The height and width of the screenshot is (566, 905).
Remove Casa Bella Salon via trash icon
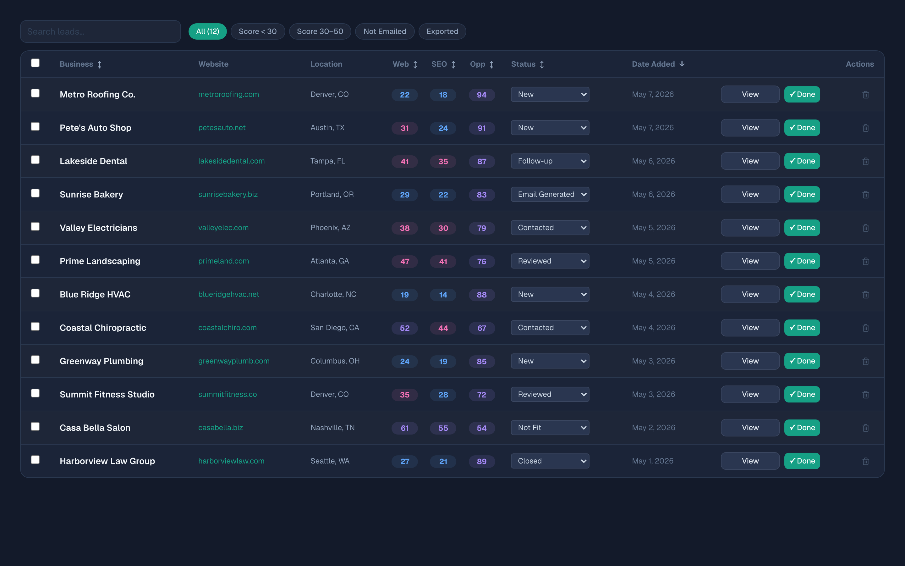865,428
